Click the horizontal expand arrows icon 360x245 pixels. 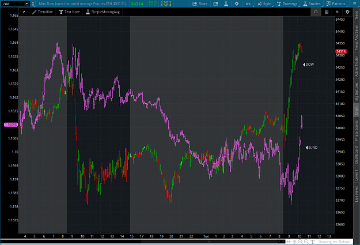tap(289, 242)
